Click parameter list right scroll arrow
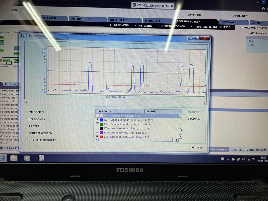The width and height of the screenshot is (268, 201). pos(177,140)
